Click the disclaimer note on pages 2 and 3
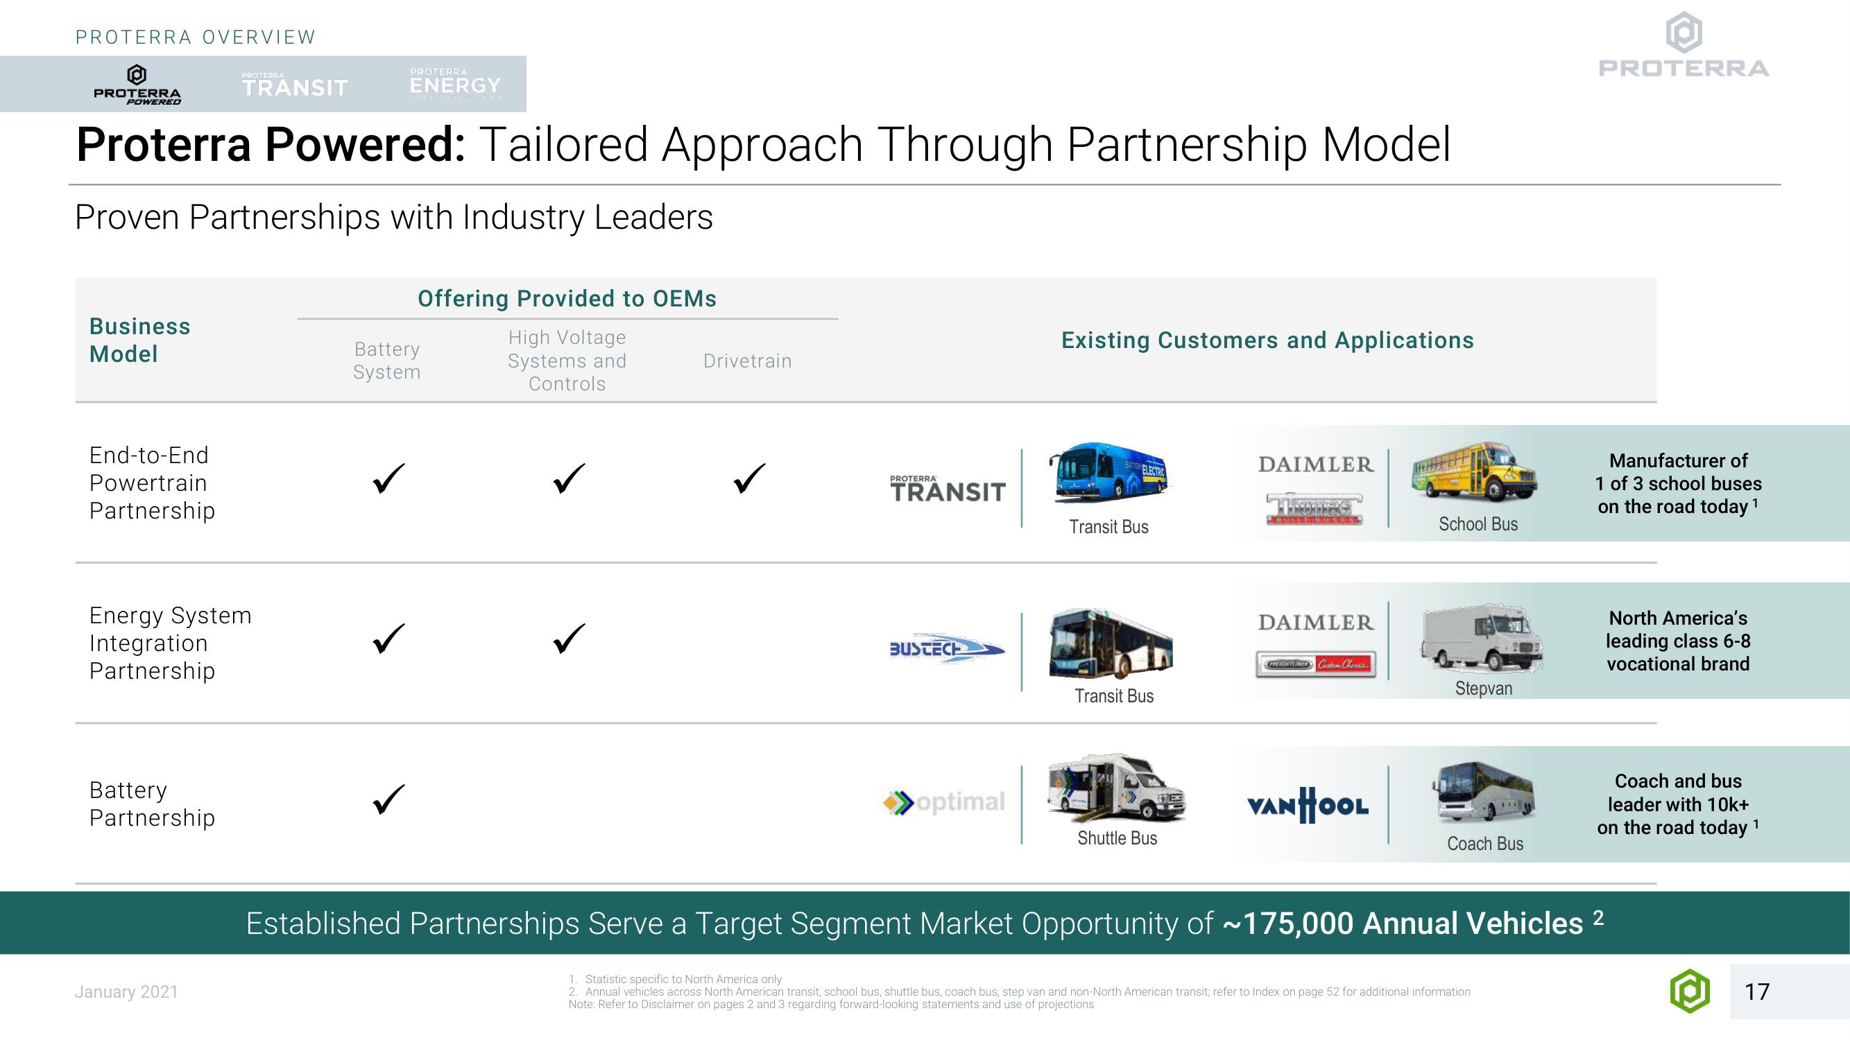 pos(831,1004)
